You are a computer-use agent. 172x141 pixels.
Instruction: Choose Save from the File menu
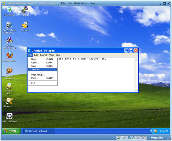pos(42,66)
